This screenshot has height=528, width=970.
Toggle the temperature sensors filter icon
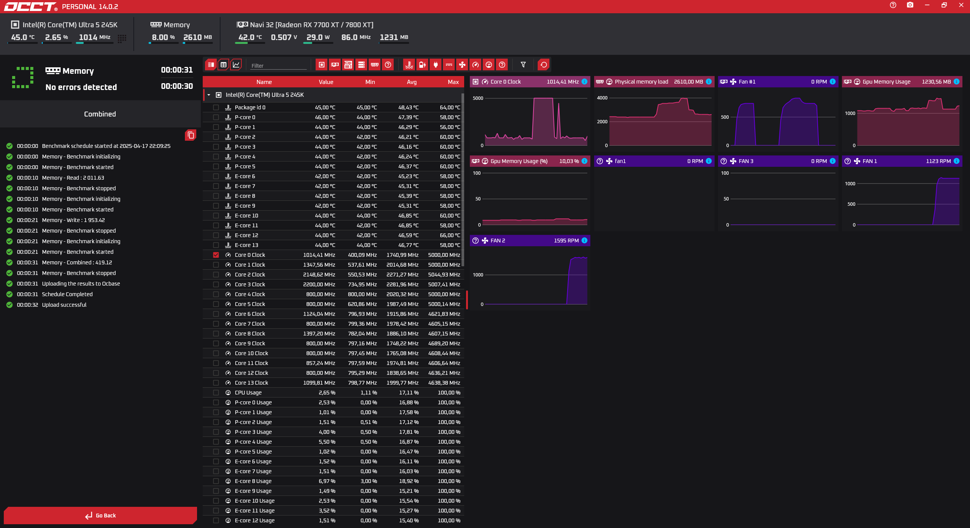point(409,65)
